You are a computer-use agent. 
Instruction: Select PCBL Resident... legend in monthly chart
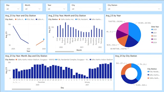(x=82, y=19)
